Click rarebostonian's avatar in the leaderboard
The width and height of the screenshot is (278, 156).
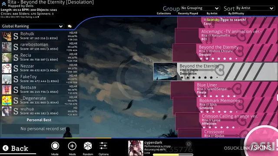click(7, 47)
